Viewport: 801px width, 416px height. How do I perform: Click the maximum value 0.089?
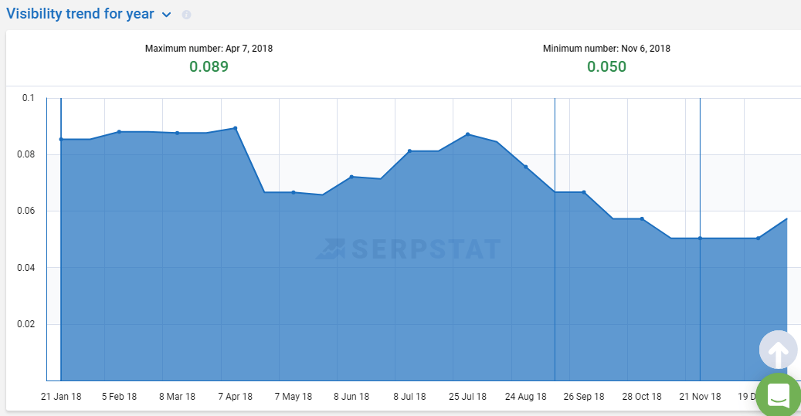[209, 66]
